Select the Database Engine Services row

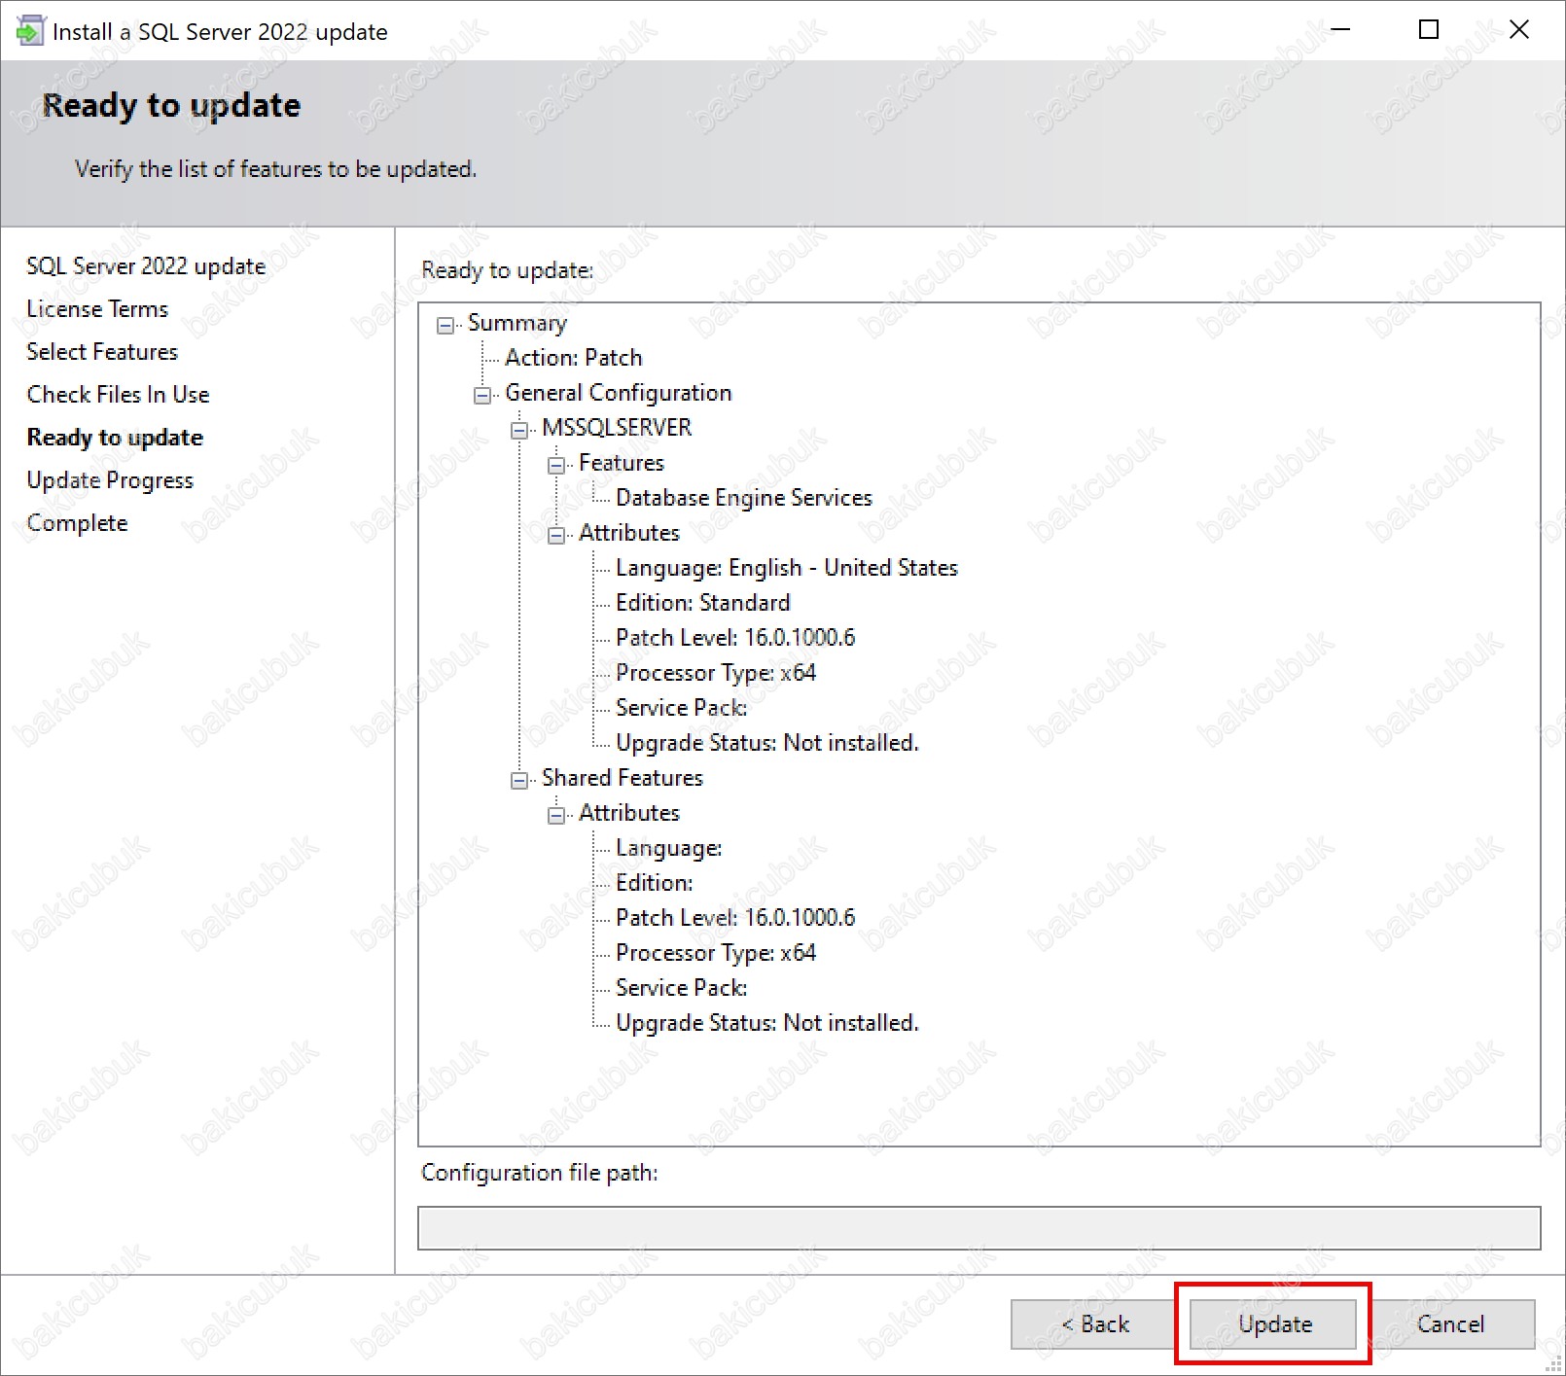pos(744,498)
